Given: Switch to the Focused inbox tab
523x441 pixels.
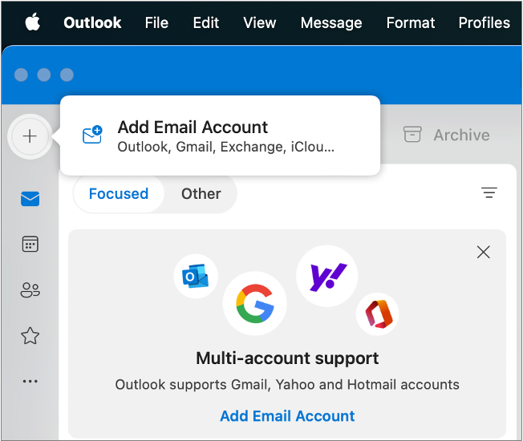Looking at the screenshot, I should (x=119, y=194).
